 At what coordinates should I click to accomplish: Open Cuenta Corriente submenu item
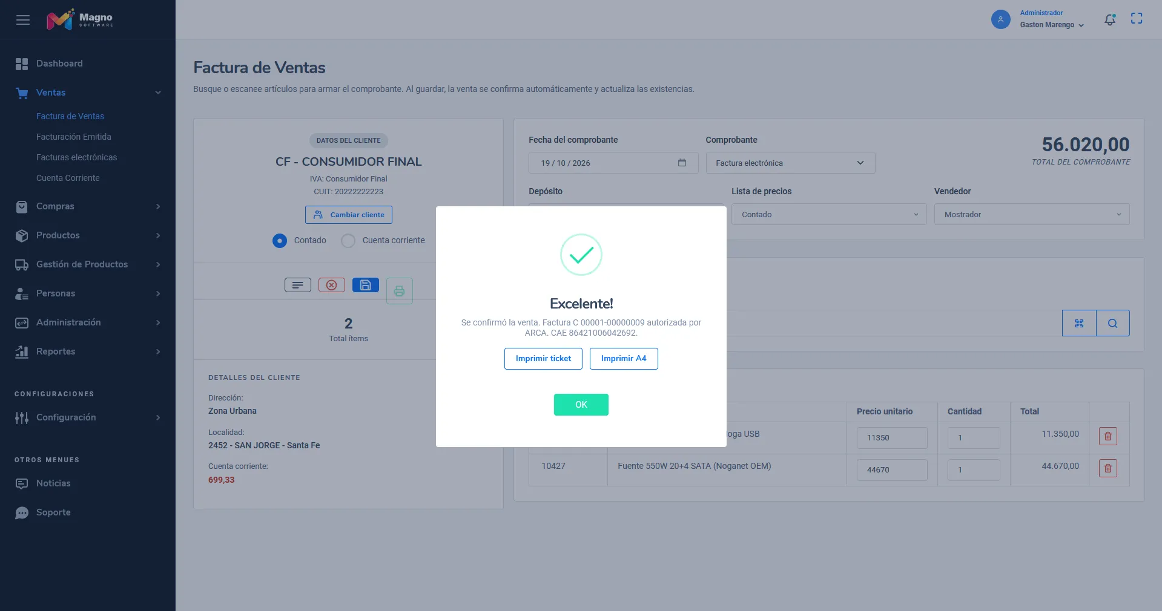click(x=68, y=178)
